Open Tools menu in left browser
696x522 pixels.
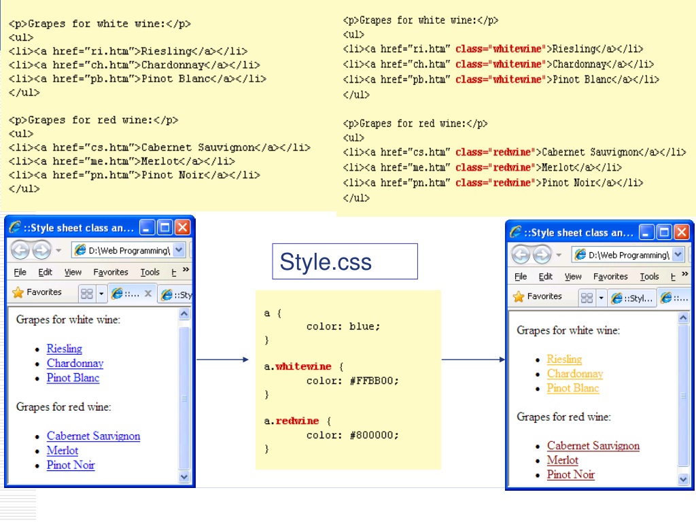pyautogui.click(x=150, y=272)
